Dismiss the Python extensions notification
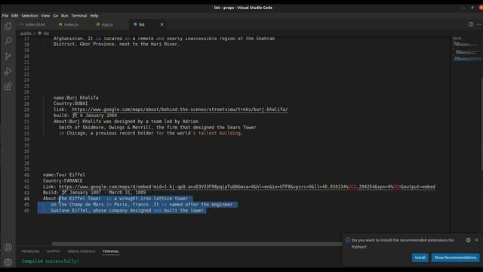The width and height of the screenshot is (483, 272). [476, 240]
